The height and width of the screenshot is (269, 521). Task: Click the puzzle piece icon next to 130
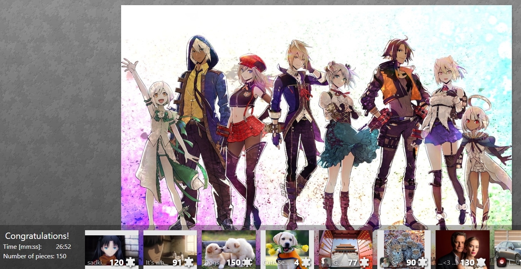tap(481, 262)
